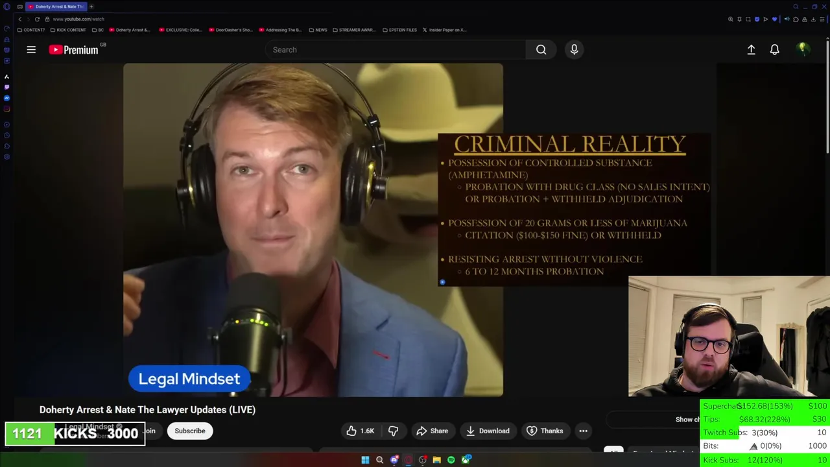Viewport: 830px width, 467px height.
Task: Open the STREAMER AWAR... bookmarks folder
Action: (355, 30)
